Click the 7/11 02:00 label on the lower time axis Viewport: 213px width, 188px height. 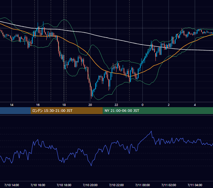tap(169, 185)
